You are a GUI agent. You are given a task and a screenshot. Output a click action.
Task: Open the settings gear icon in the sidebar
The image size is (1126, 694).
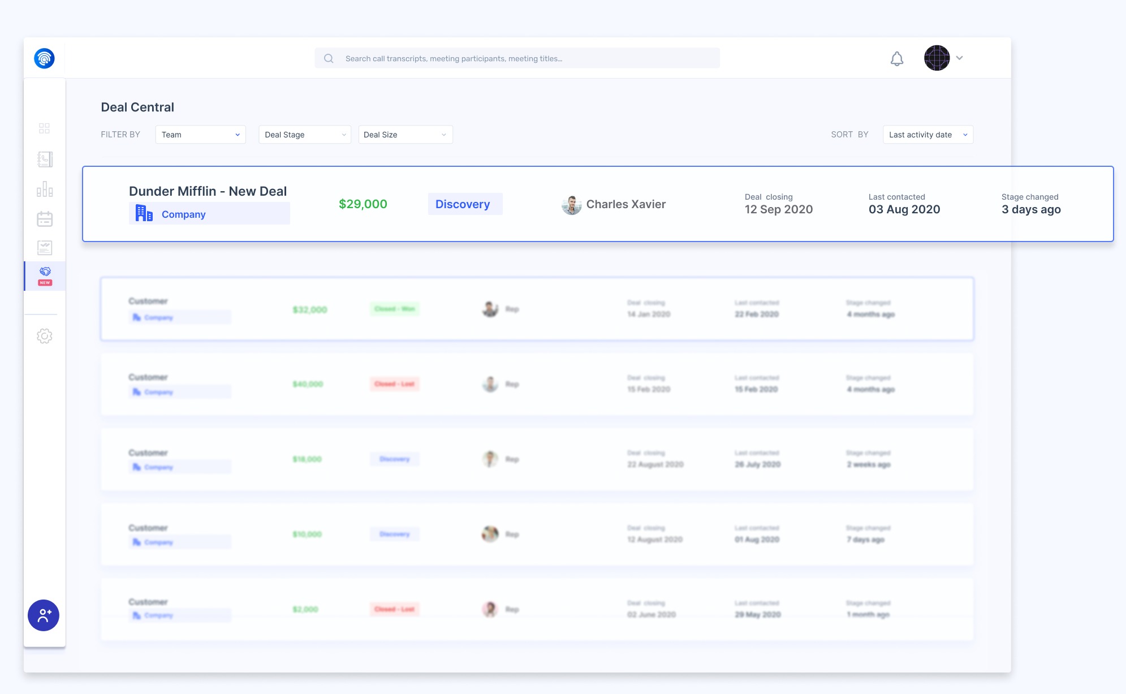tap(45, 336)
